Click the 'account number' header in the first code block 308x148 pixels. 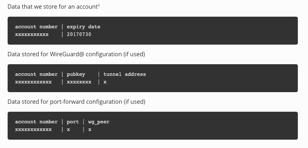point(36,27)
